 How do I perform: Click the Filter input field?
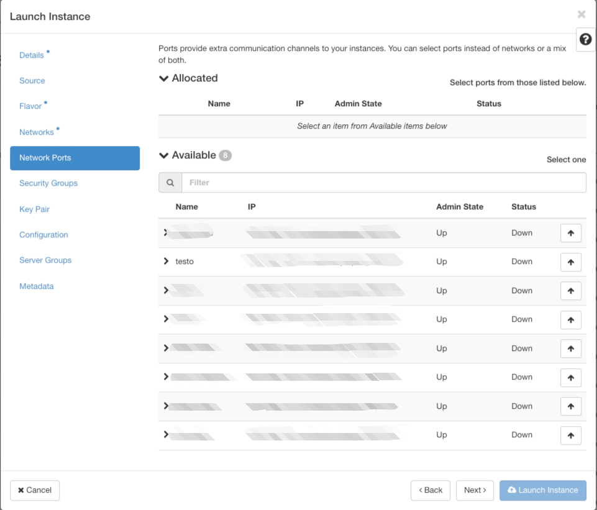pos(383,183)
